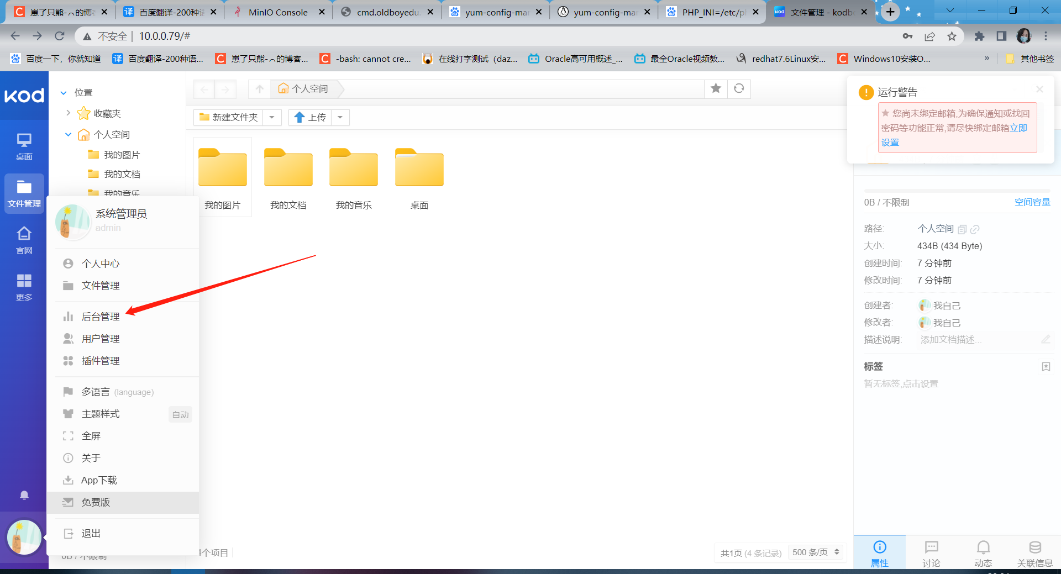Switch to the MinIO Console browser tab
Screen dimensions: 1061x574
278,12
